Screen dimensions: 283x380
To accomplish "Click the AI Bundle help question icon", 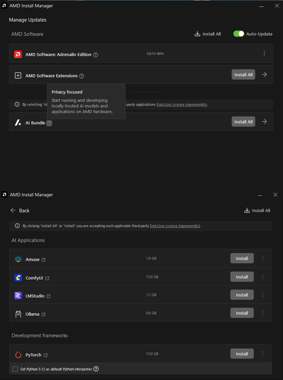I will [x=49, y=123].
